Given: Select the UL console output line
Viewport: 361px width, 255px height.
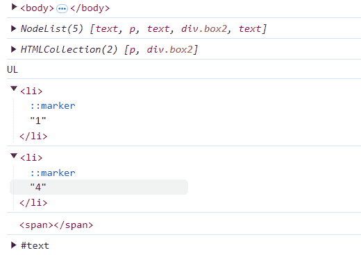Looking at the screenshot, I should pyautogui.click(x=12, y=69).
